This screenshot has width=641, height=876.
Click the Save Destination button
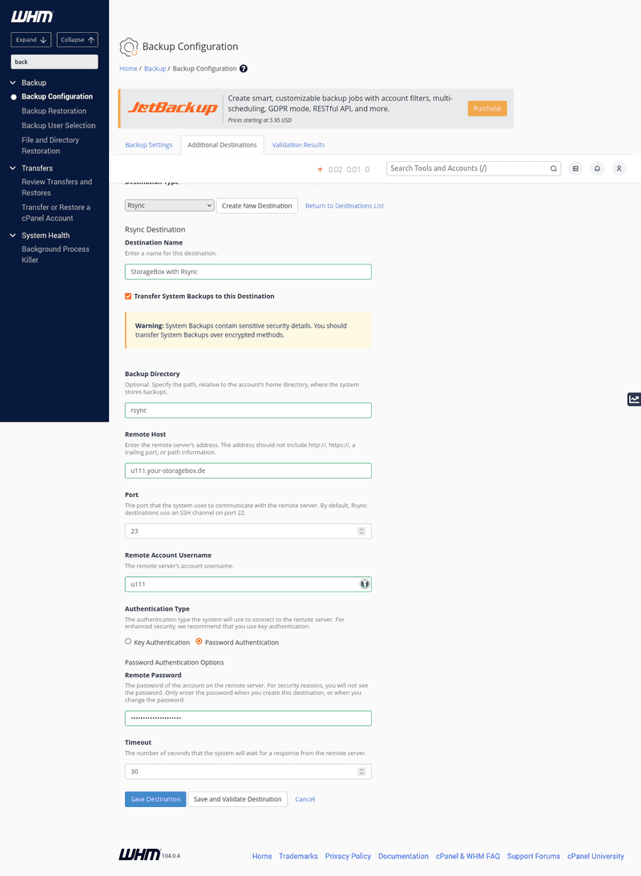155,799
